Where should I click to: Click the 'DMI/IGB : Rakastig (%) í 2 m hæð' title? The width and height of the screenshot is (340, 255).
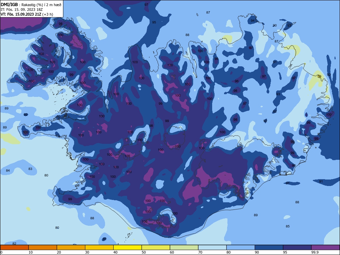31,5
